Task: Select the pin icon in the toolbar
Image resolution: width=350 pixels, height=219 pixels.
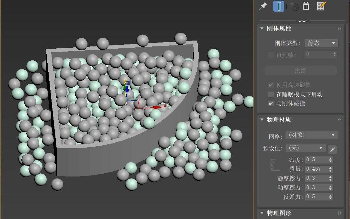Action: click(262, 6)
